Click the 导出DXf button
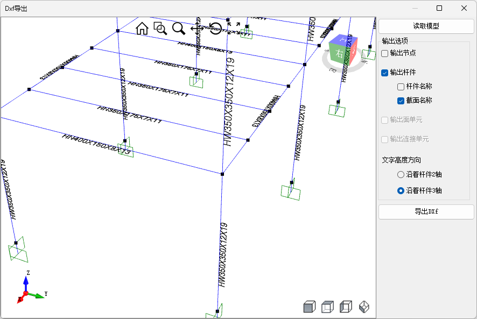Screen dimensions: 477x319 click(x=426, y=212)
